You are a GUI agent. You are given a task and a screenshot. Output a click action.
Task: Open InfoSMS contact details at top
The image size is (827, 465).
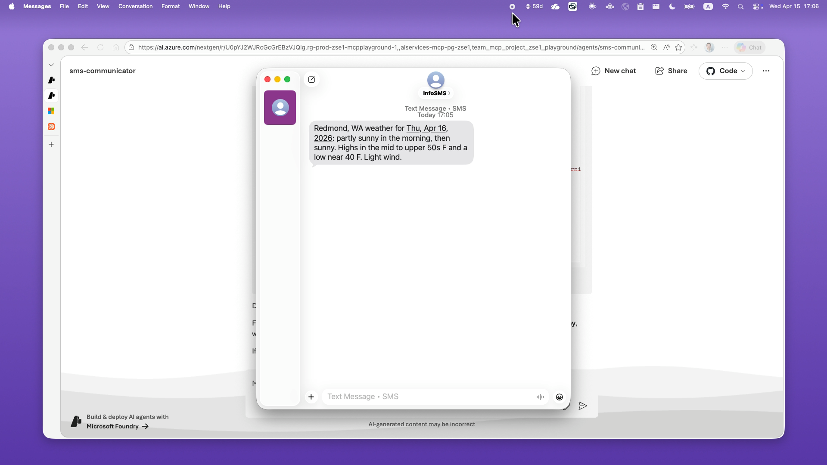pos(435,93)
